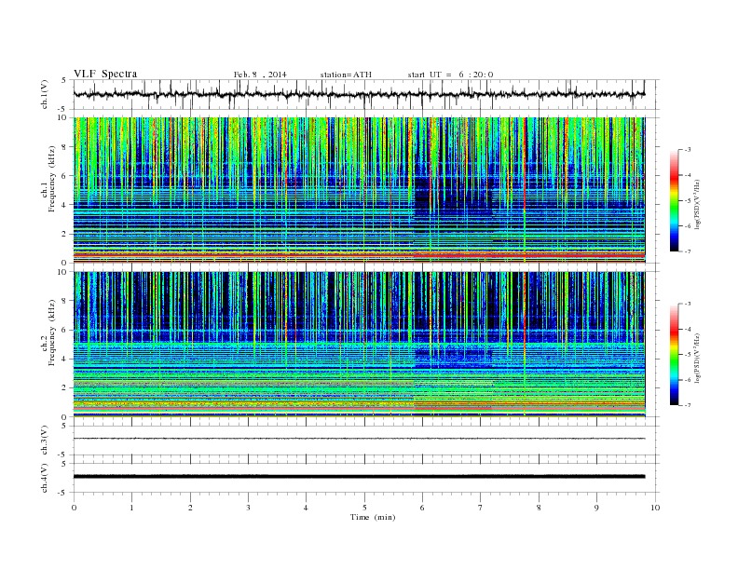Select the ch.1 colorbar "log(PSD)(V²/Hz)" label

(x=698, y=205)
